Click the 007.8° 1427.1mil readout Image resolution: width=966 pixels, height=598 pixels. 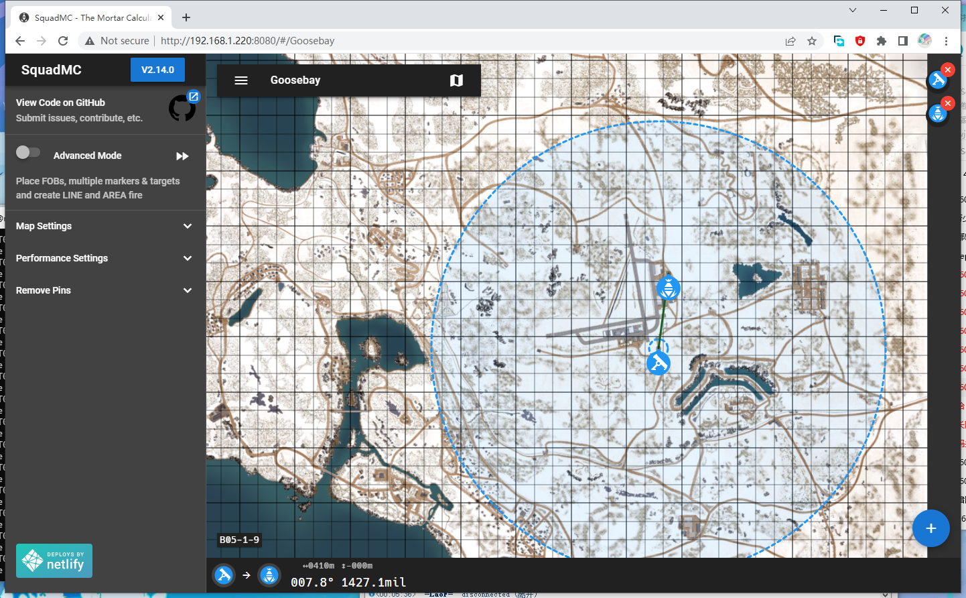(x=348, y=583)
